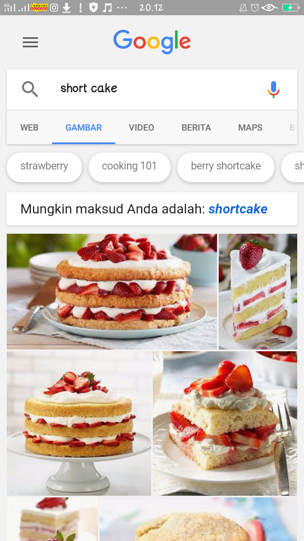Select the berry shortcake chip
The image size is (304, 541).
click(226, 166)
